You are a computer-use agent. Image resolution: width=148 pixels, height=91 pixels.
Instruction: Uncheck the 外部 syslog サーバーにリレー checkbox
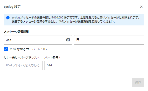click(x=6, y=49)
